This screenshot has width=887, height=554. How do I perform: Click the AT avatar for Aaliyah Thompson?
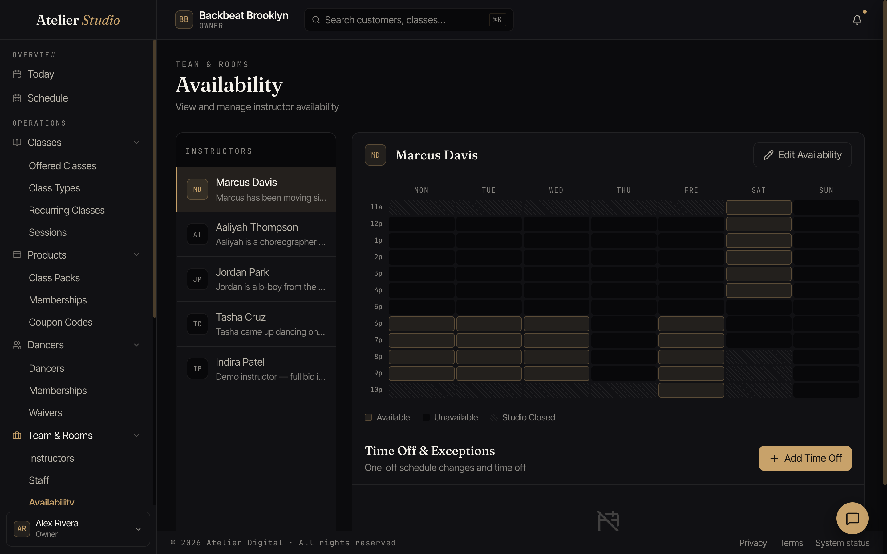pos(197,235)
